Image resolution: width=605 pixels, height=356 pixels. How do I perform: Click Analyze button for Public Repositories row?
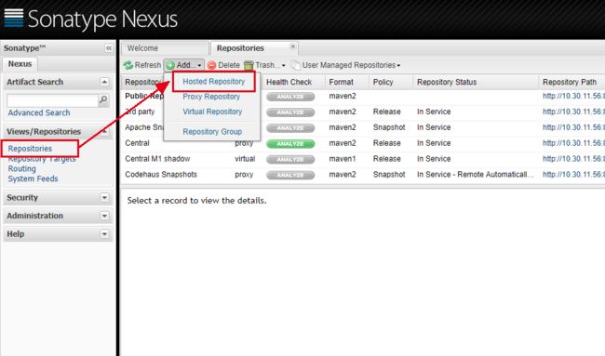point(290,97)
